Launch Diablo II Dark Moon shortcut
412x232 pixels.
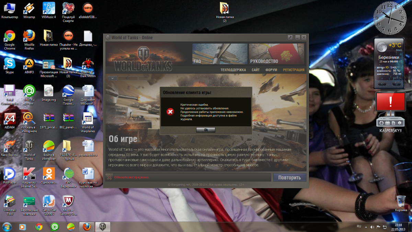[x=88, y=68]
